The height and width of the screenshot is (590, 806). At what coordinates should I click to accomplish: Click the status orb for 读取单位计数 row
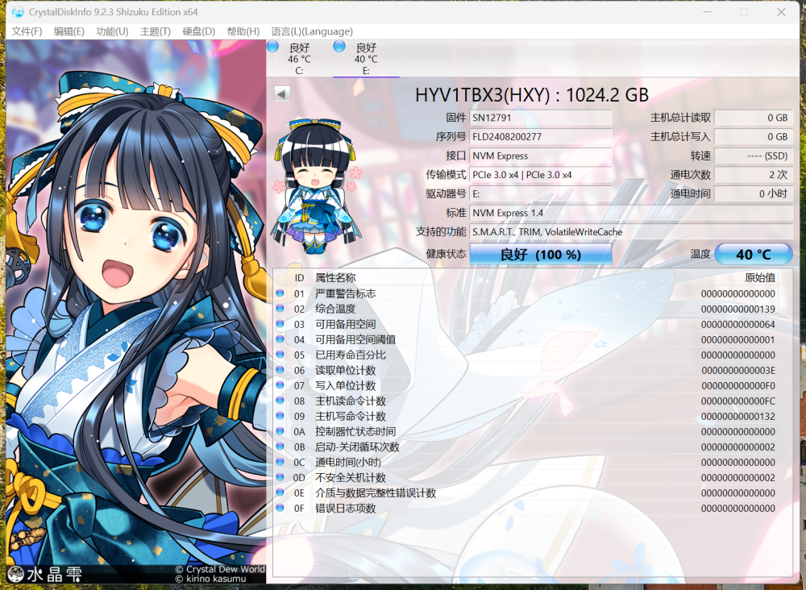click(280, 370)
